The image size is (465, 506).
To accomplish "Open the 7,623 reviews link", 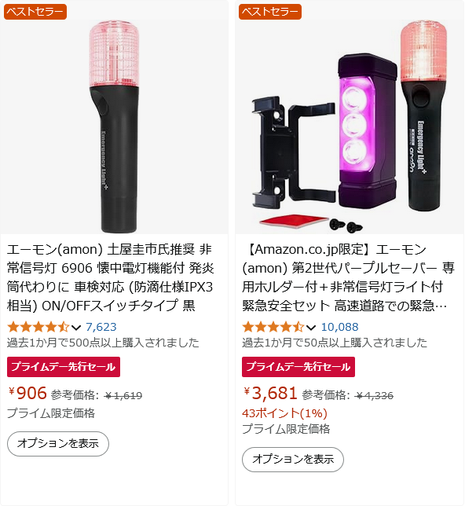I will [x=101, y=327].
